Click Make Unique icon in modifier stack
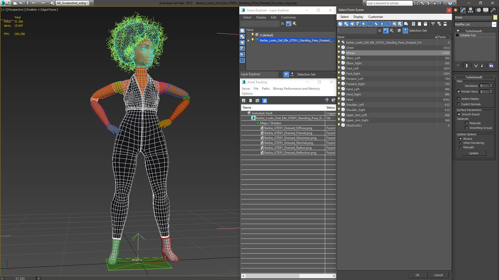 [476, 66]
